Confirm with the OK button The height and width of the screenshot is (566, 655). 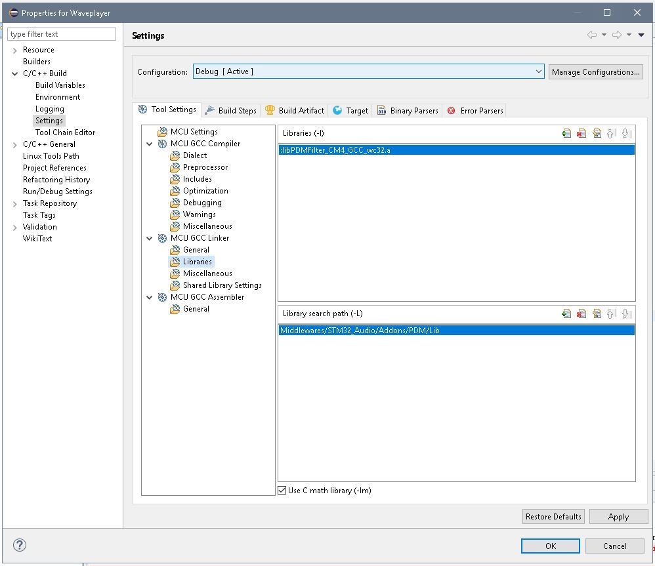click(x=550, y=546)
